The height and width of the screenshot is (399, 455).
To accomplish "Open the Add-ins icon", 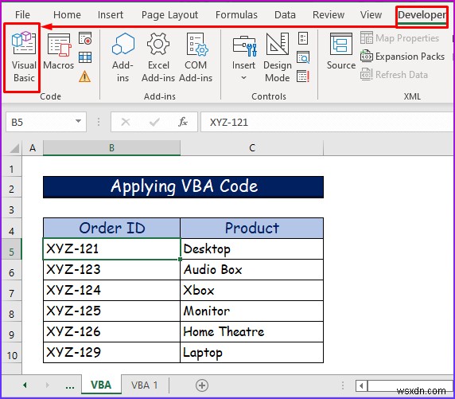I will point(123,57).
